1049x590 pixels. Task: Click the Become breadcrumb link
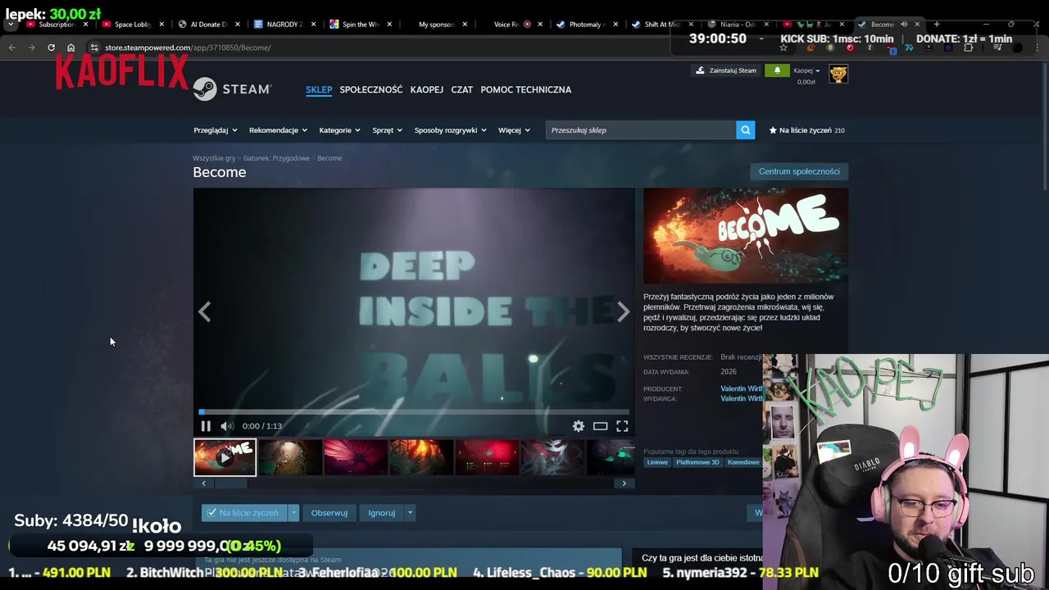[329, 158]
